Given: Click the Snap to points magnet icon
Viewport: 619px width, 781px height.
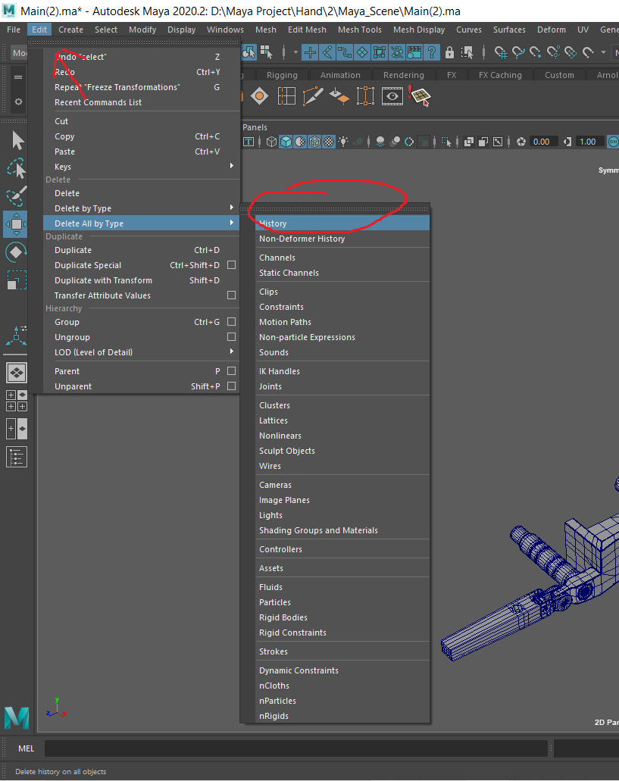Looking at the screenshot, I should click(536, 52).
